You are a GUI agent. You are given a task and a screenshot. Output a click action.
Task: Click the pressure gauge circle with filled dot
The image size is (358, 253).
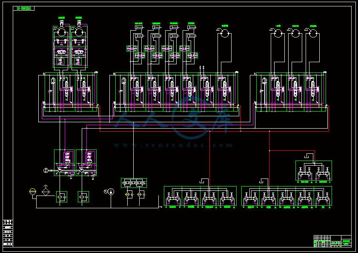tap(111, 192)
